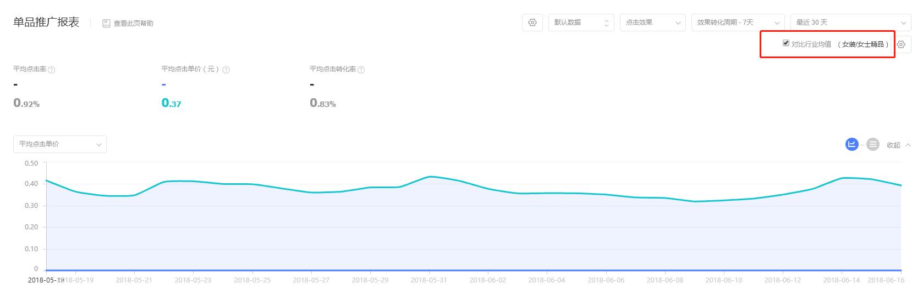Screen dimensions: 912x305
Task: Click the 0.10 y-axis label
Action: 31,249
